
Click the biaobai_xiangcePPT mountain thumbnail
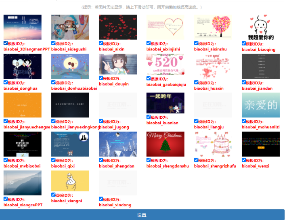pyautogui.click(x=22, y=183)
